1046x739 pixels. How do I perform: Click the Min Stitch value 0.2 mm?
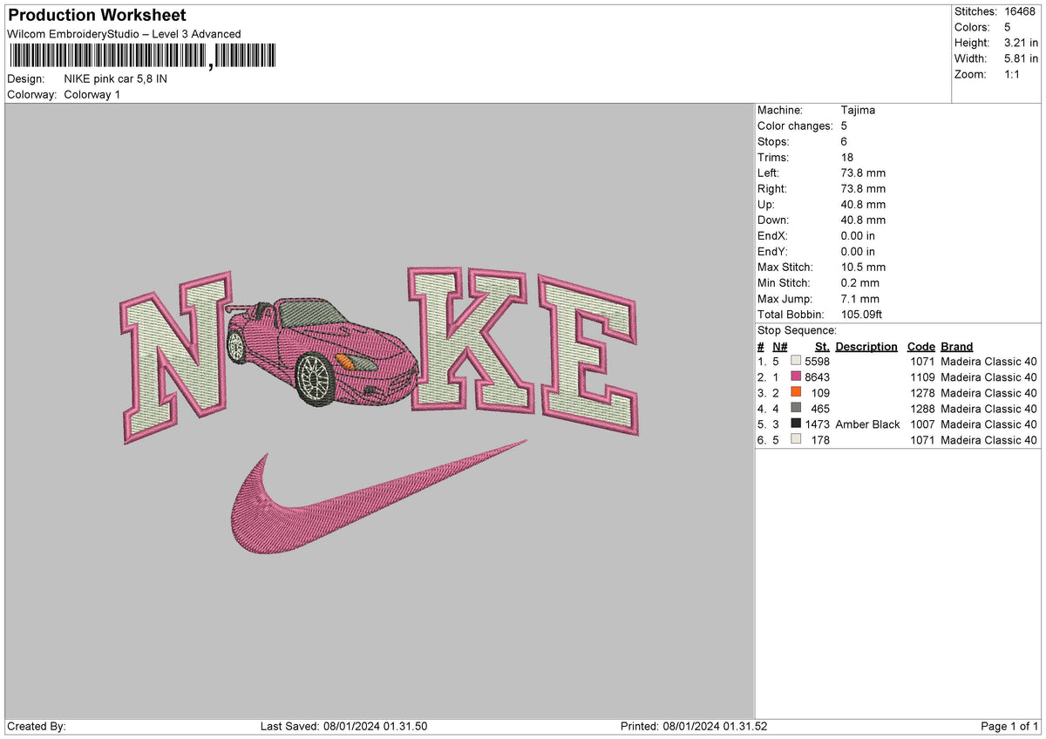[x=860, y=282]
